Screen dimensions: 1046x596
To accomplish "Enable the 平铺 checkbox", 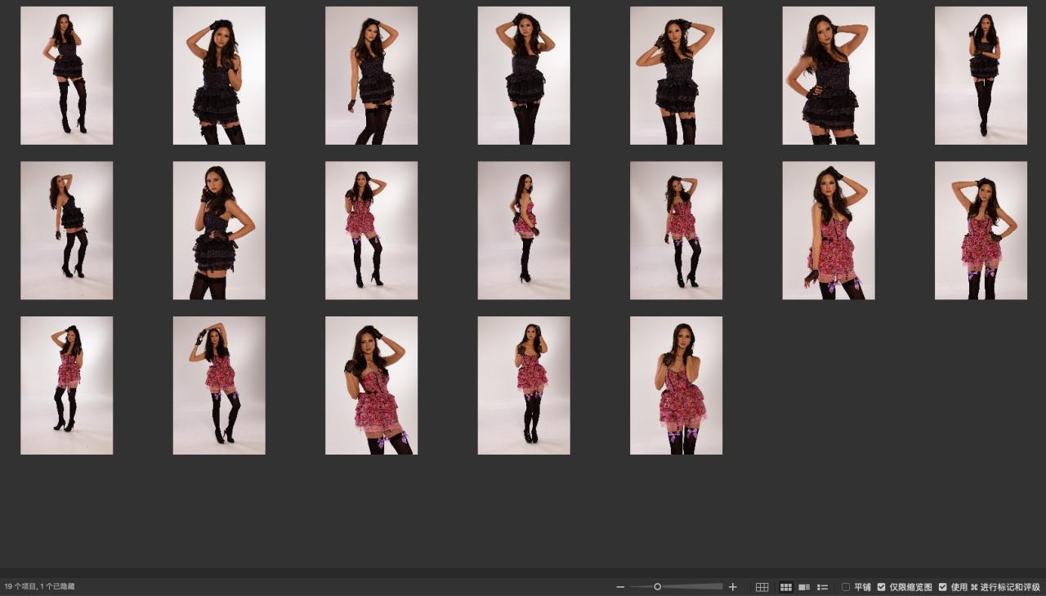I will (x=846, y=587).
